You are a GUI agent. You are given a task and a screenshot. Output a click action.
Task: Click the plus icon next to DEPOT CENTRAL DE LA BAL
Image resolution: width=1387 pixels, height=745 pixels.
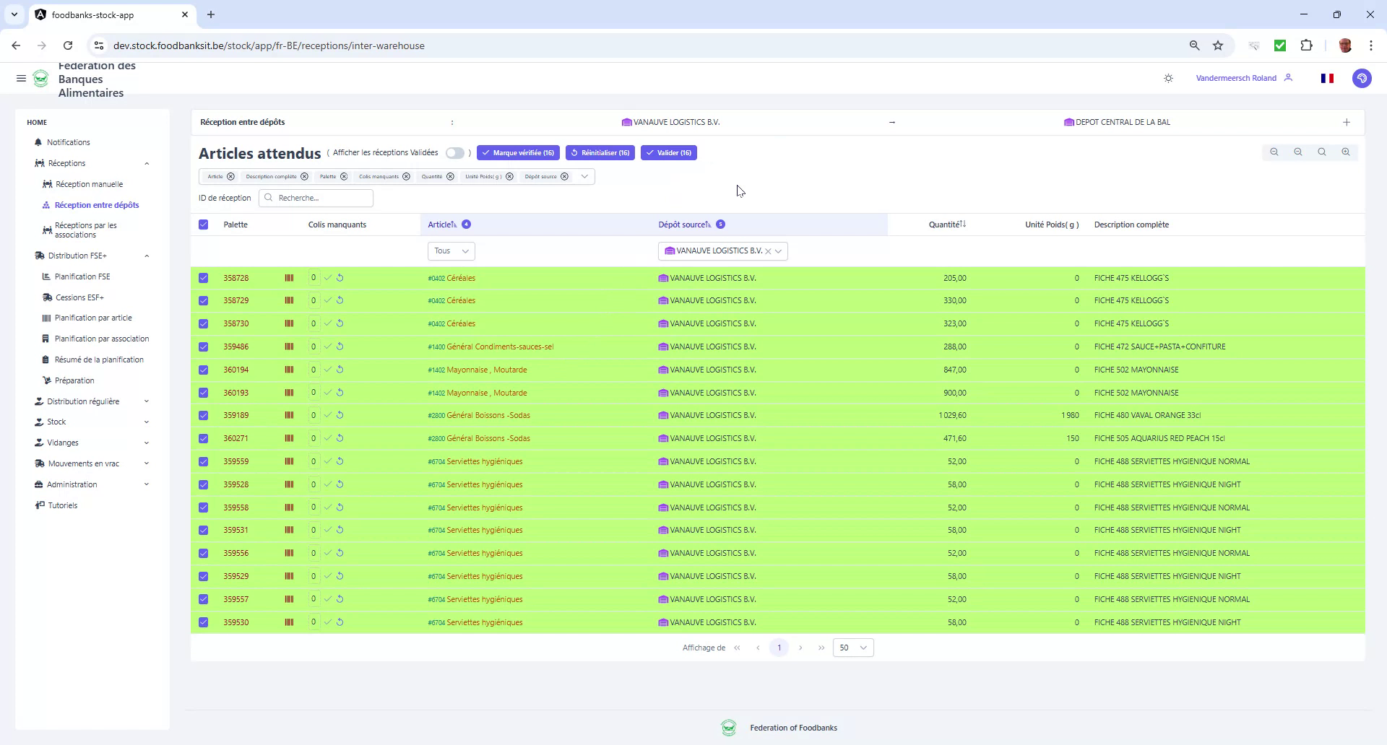click(1347, 122)
